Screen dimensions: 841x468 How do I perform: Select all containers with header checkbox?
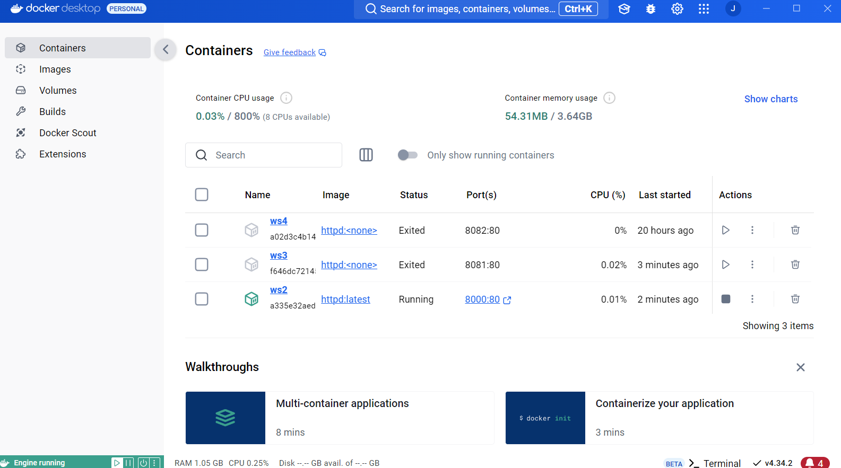tap(202, 195)
